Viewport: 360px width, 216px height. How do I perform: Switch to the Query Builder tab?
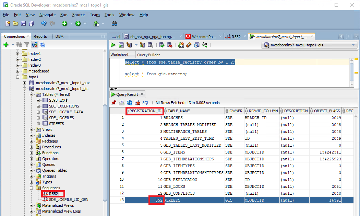pos(148,55)
